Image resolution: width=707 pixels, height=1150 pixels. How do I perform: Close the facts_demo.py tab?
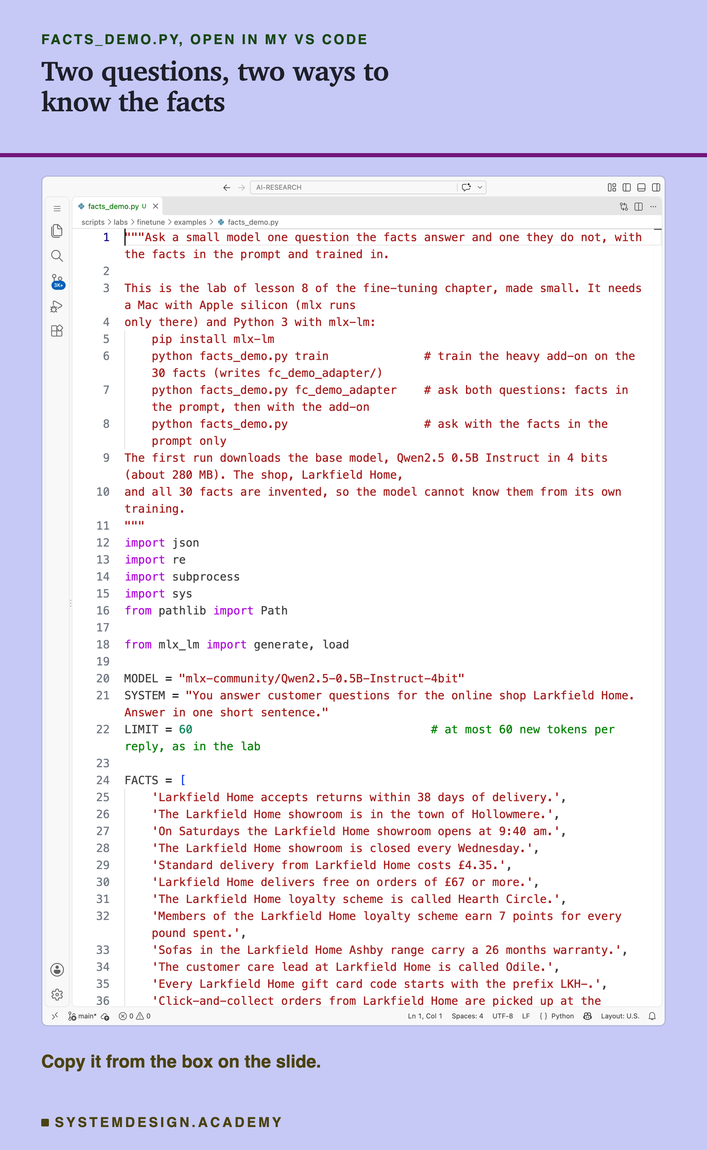coord(156,206)
